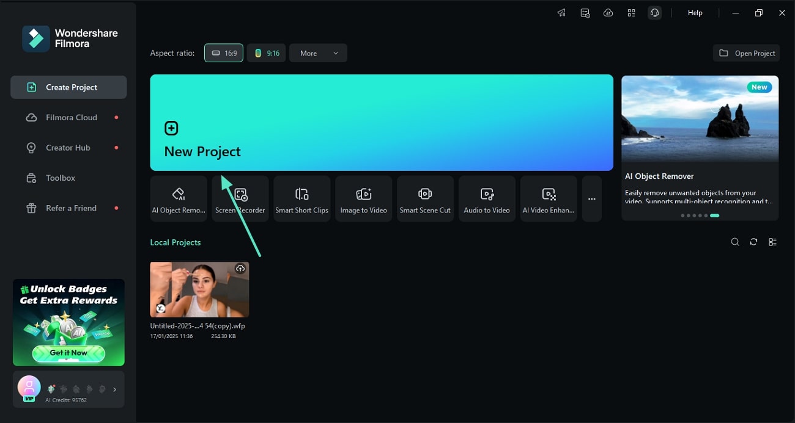Upload the project thumbnail to cloud

[240, 269]
